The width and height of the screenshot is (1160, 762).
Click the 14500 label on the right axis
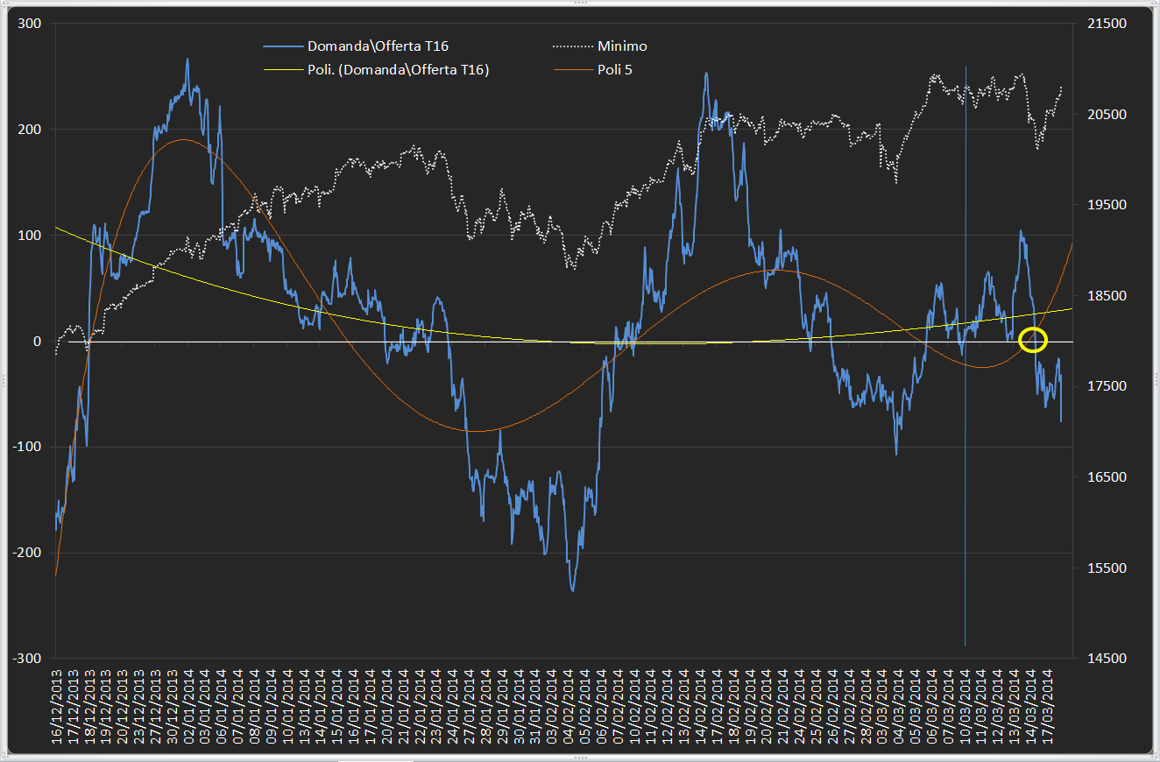click(1107, 659)
